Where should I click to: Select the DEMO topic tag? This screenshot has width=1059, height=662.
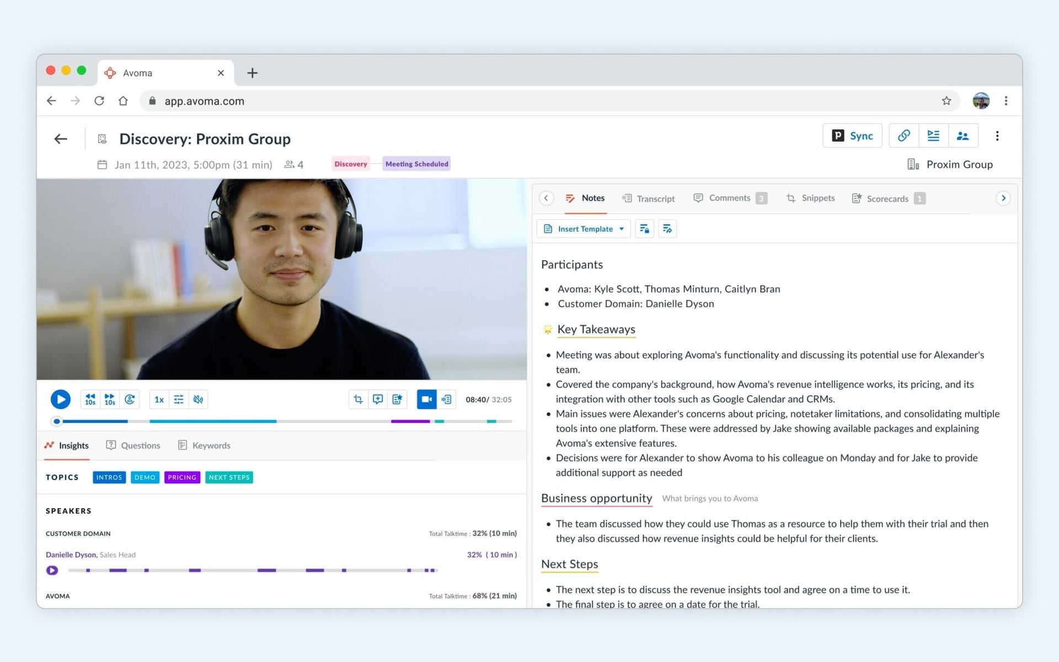point(145,478)
